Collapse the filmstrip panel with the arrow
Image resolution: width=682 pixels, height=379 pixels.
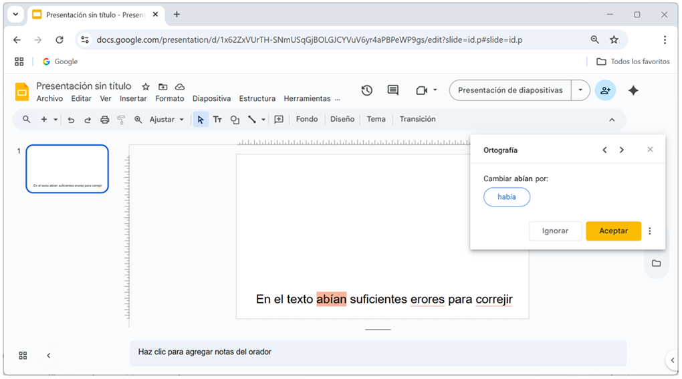[49, 356]
